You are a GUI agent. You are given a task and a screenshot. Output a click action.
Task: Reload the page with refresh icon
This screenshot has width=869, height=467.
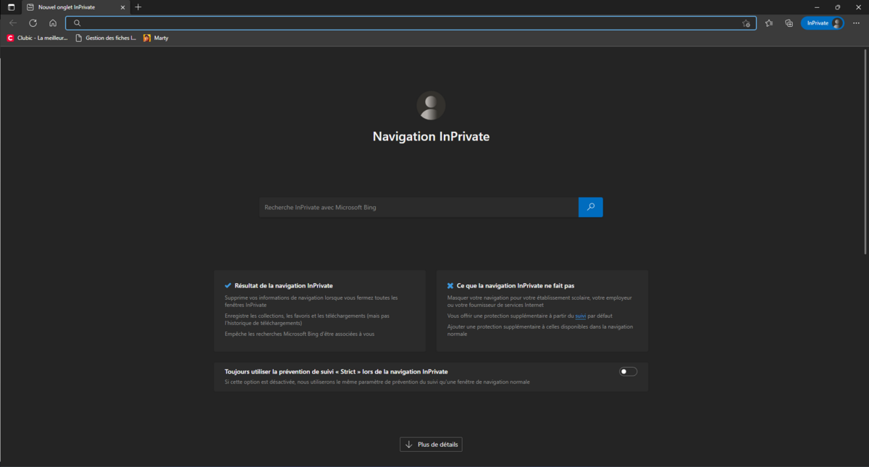click(x=33, y=23)
